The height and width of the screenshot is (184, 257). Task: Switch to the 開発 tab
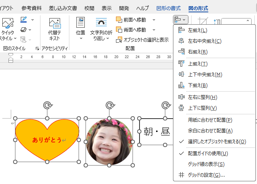(124, 8)
